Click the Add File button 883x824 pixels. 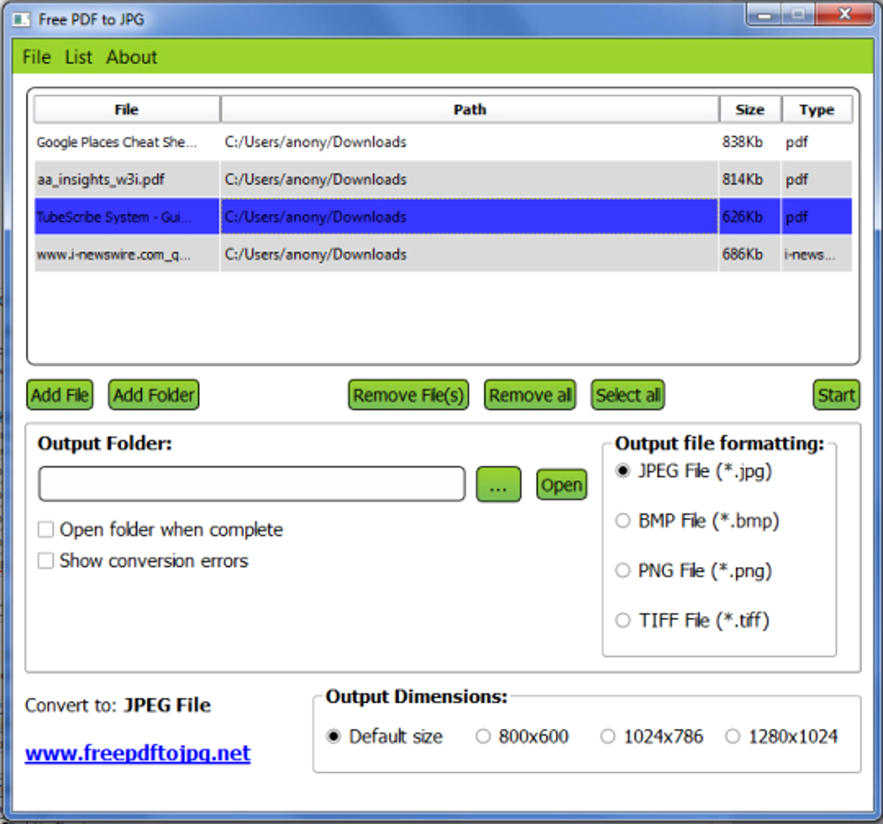pos(59,395)
